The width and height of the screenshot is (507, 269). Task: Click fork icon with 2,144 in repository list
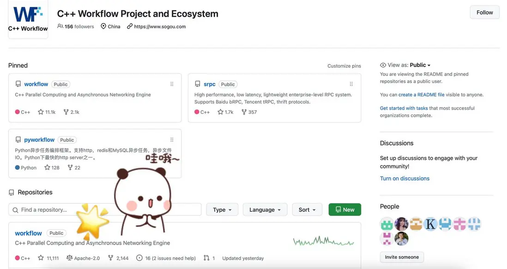(x=110, y=258)
